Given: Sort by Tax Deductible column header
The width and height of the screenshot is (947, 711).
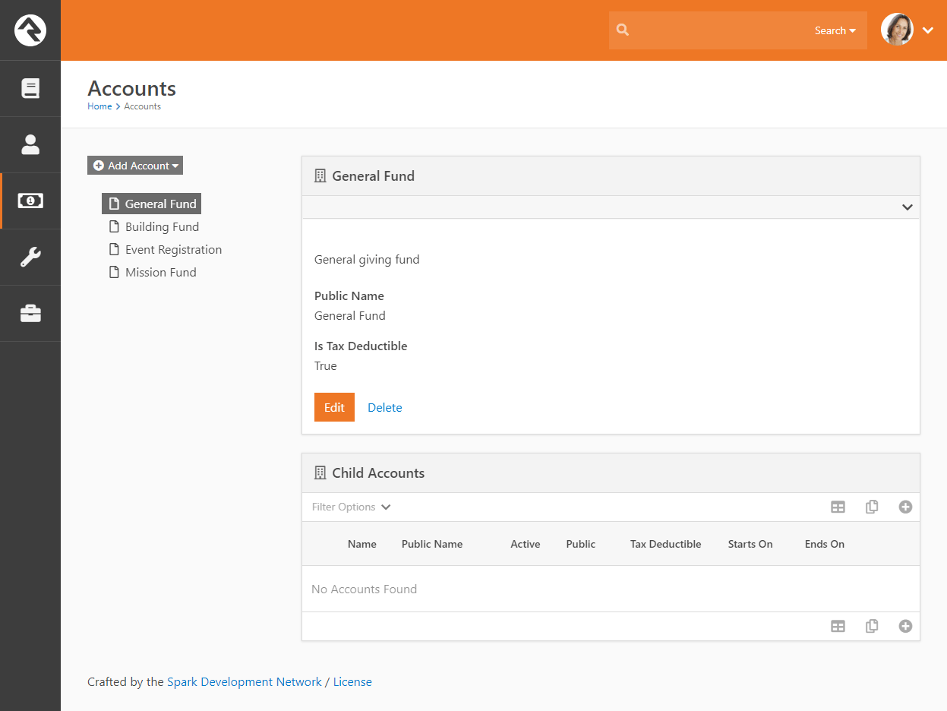Looking at the screenshot, I should 666,544.
